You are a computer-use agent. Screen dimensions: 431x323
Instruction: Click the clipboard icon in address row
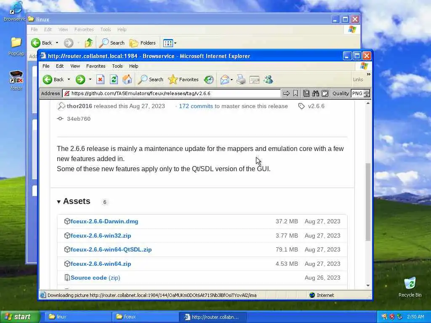tap(325, 93)
